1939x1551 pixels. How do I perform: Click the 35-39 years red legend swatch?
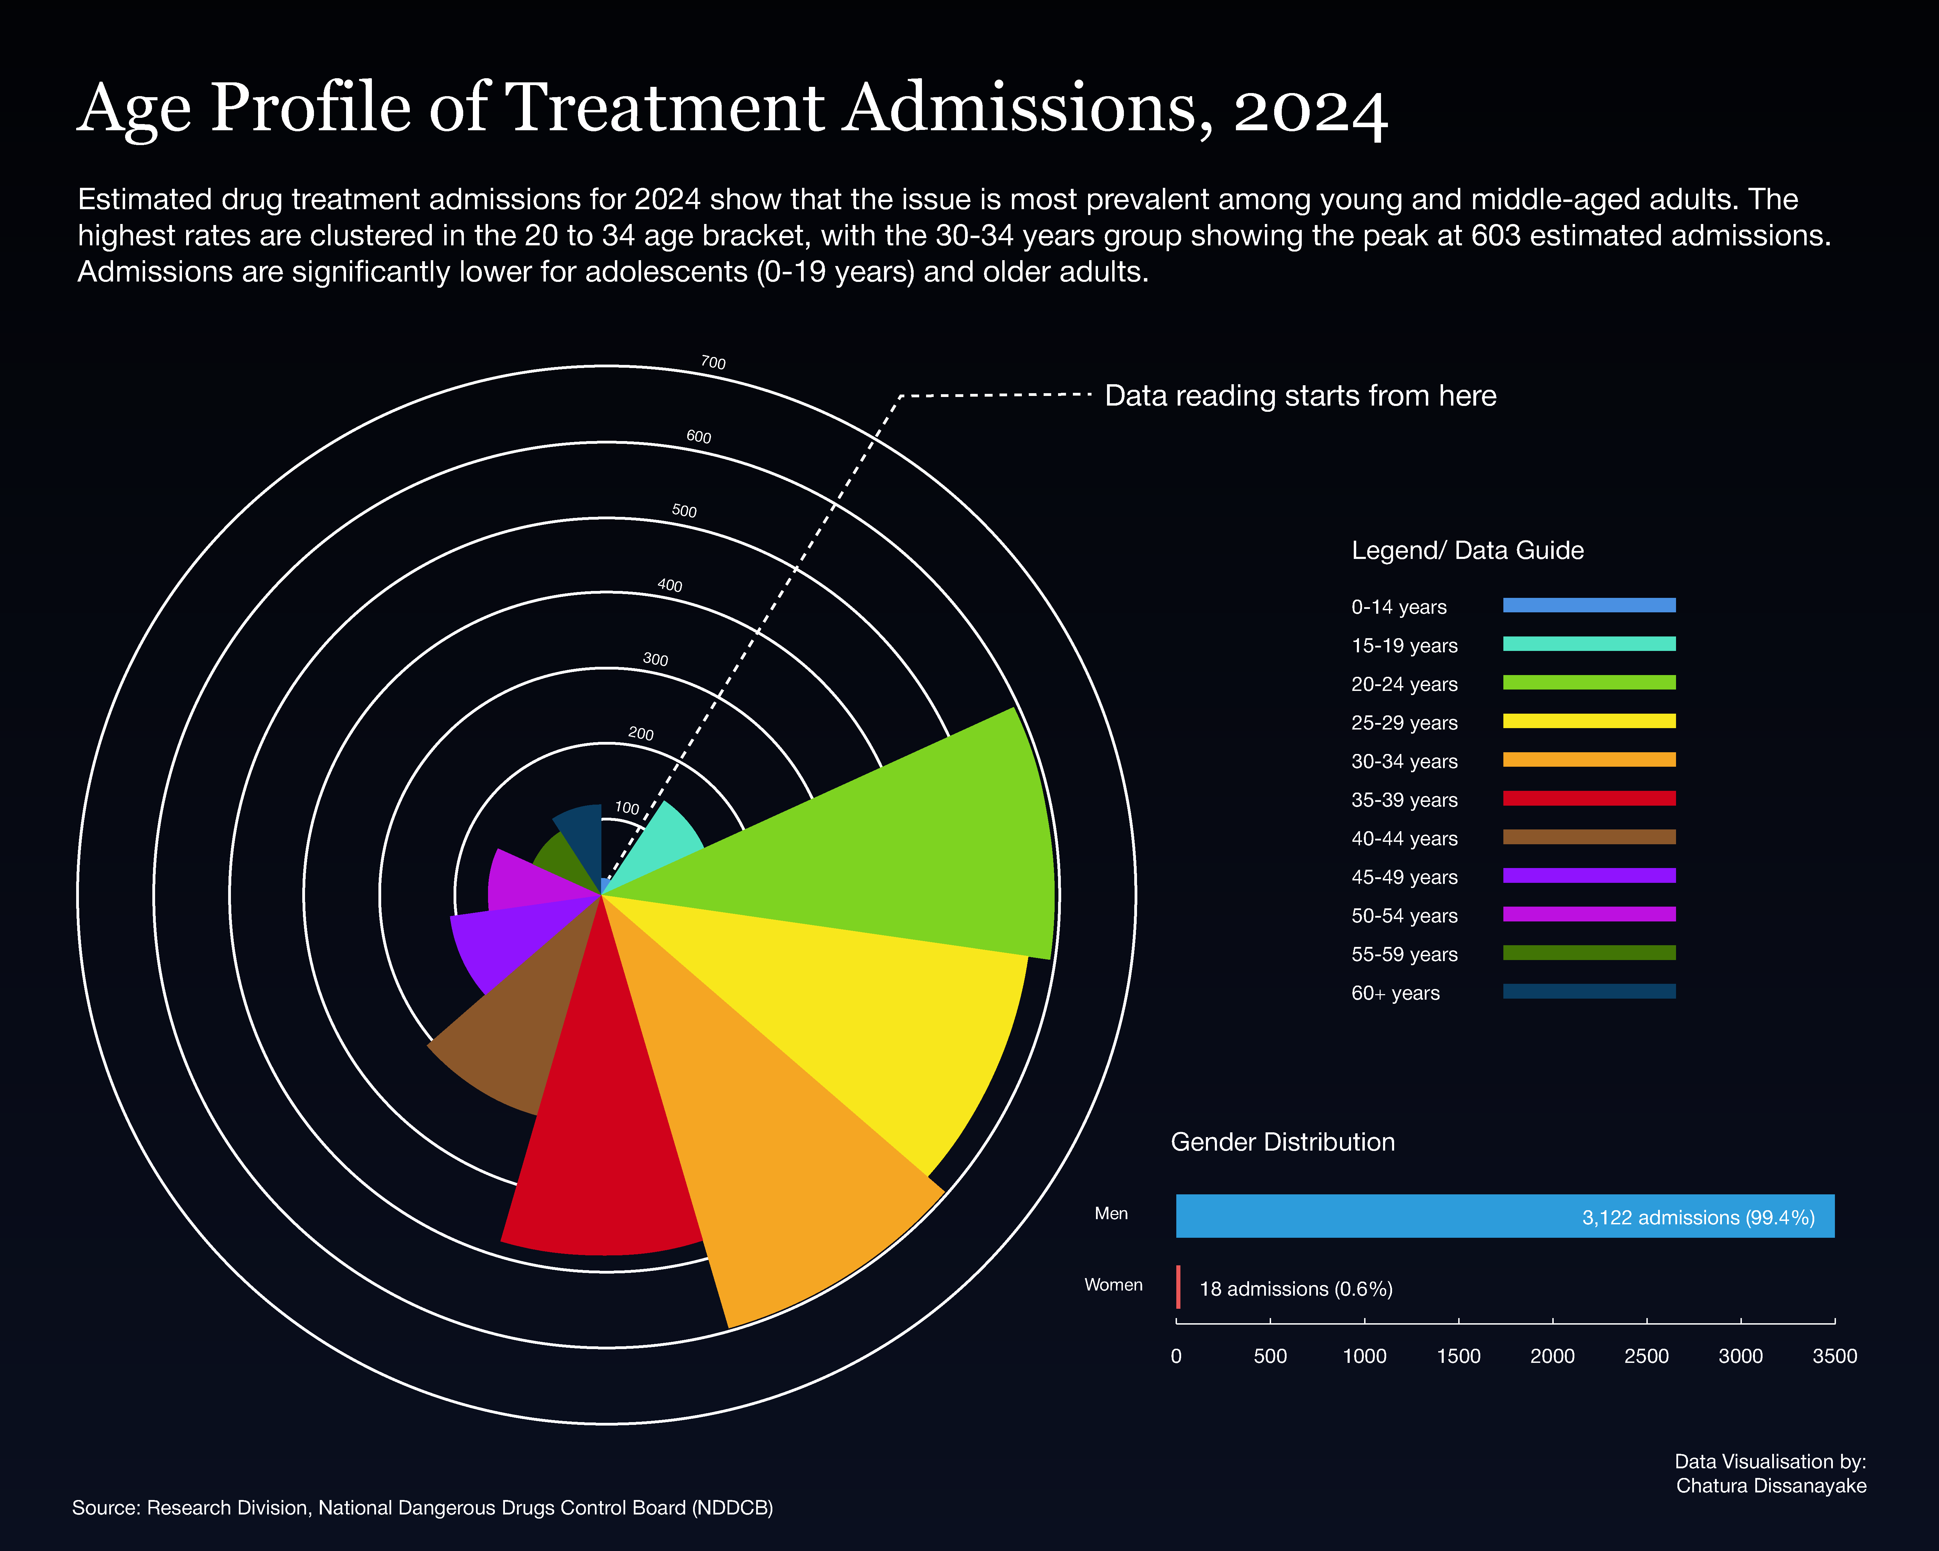click(x=1589, y=798)
